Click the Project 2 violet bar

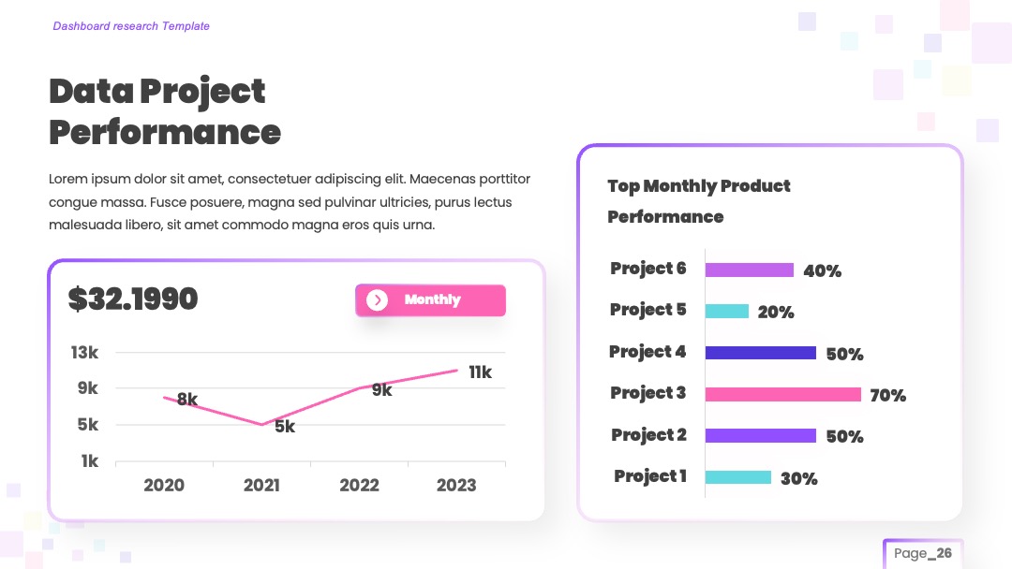click(761, 435)
